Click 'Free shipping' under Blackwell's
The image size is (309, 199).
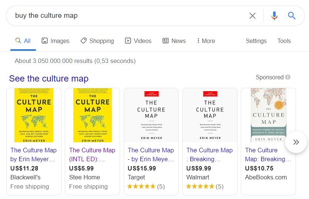tap(30, 186)
